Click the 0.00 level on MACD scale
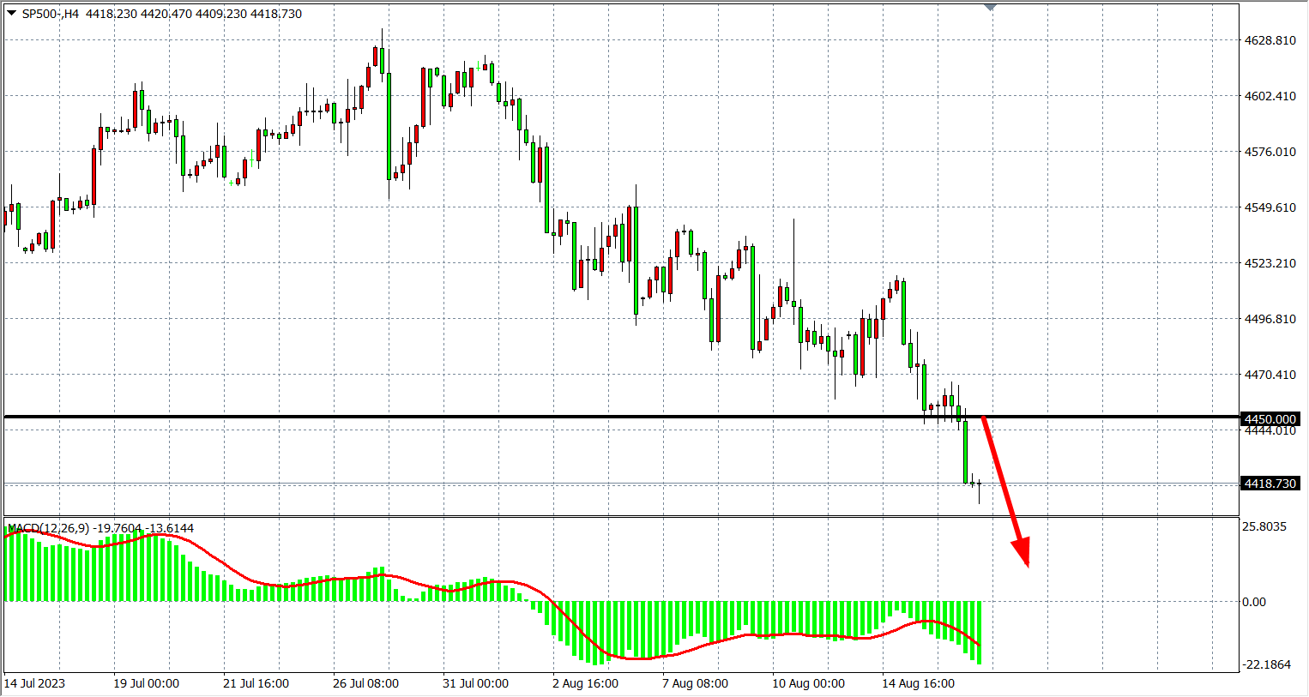Screen dimensions: 1309x697 click(1253, 602)
